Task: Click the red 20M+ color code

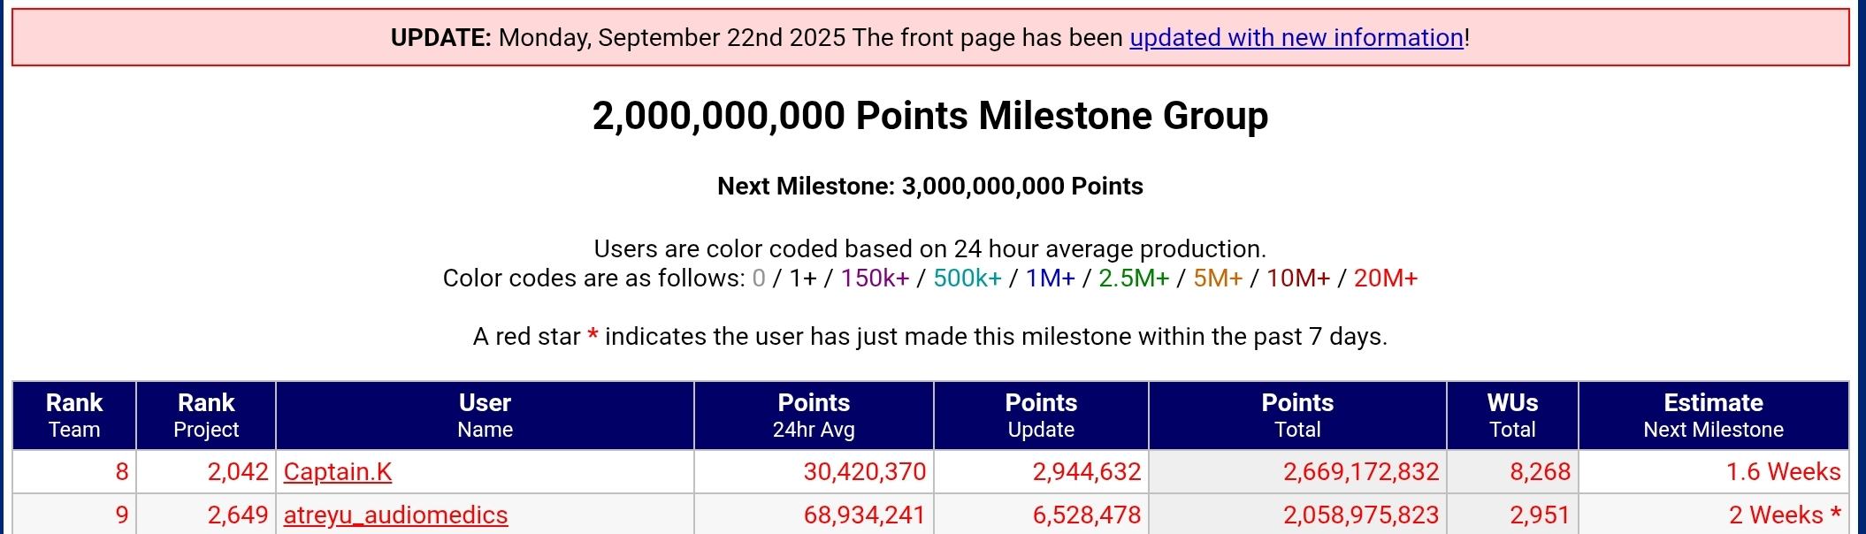Action: (x=1385, y=278)
